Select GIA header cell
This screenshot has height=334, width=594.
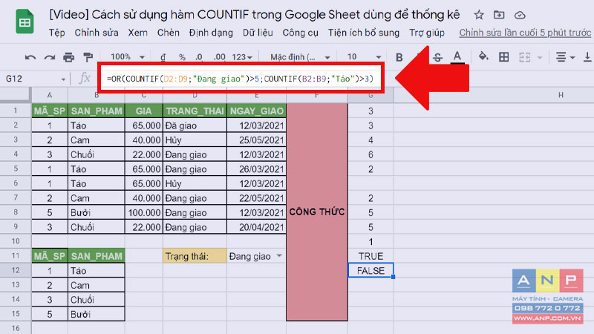143,111
